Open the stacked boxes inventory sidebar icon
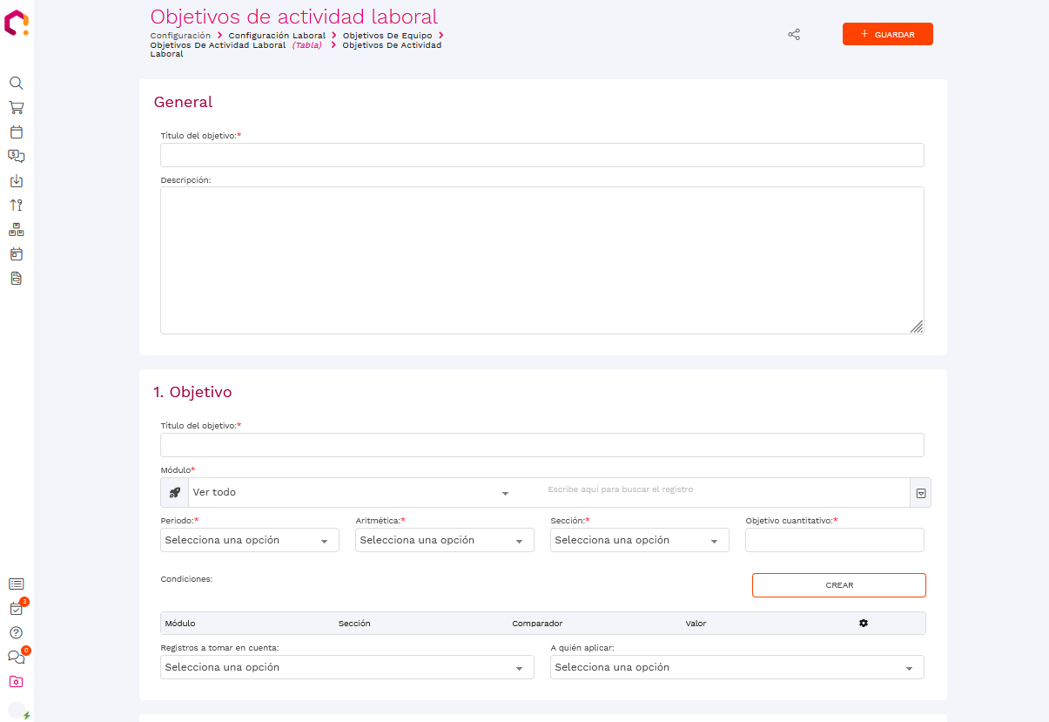The image size is (1049, 722). [x=16, y=230]
